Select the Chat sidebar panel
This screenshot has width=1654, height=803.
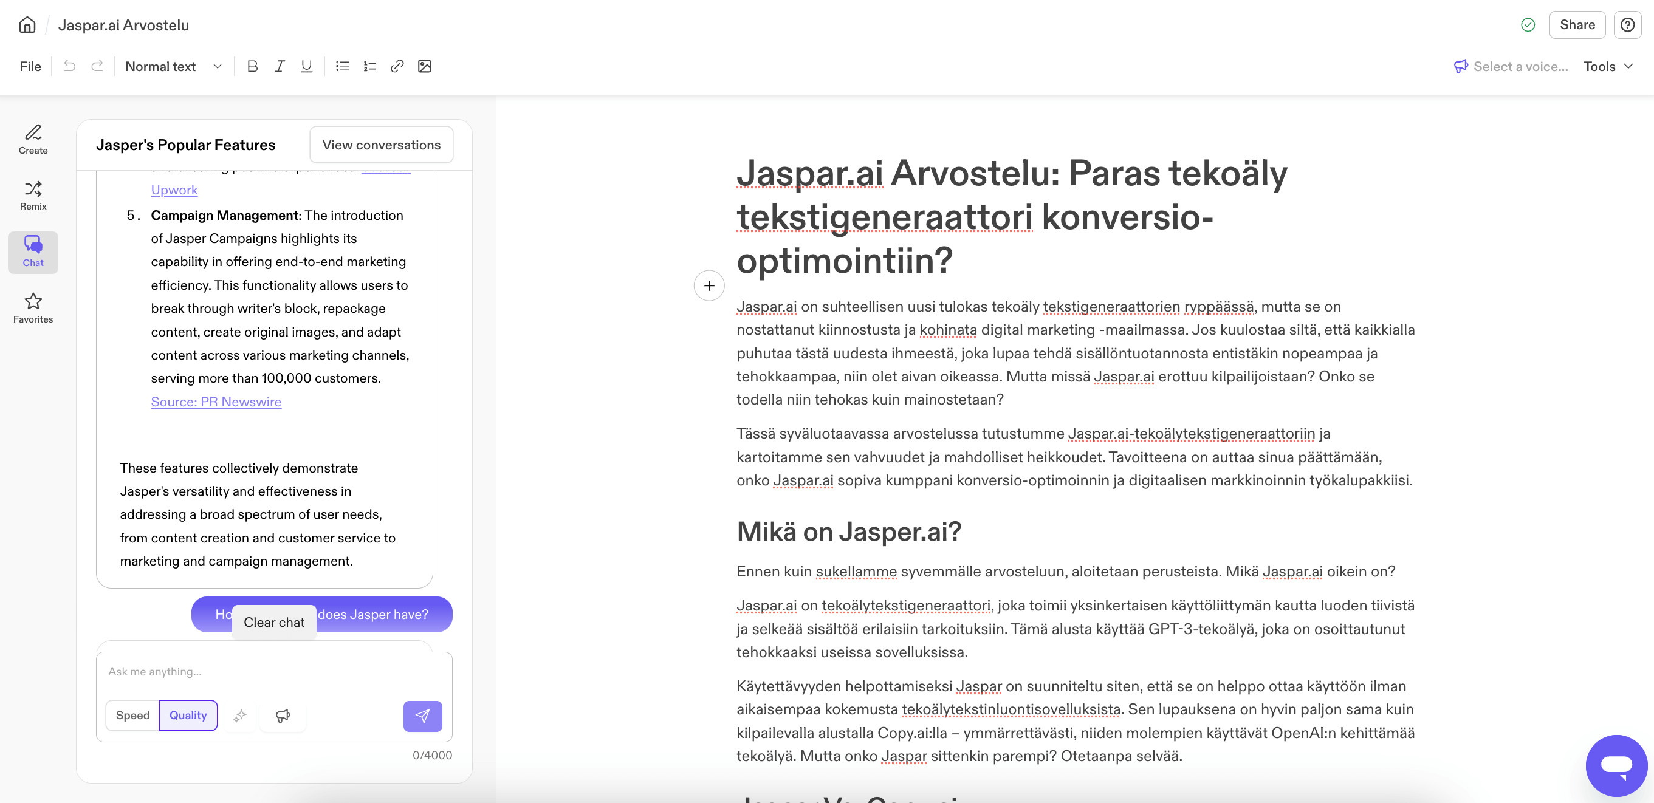pos(33,252)
